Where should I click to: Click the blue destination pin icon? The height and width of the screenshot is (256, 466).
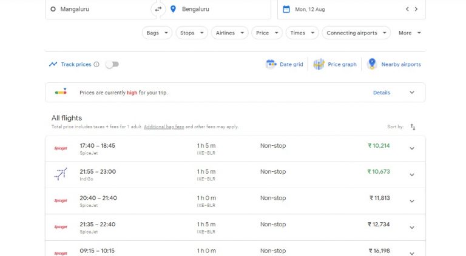[173, 9]
